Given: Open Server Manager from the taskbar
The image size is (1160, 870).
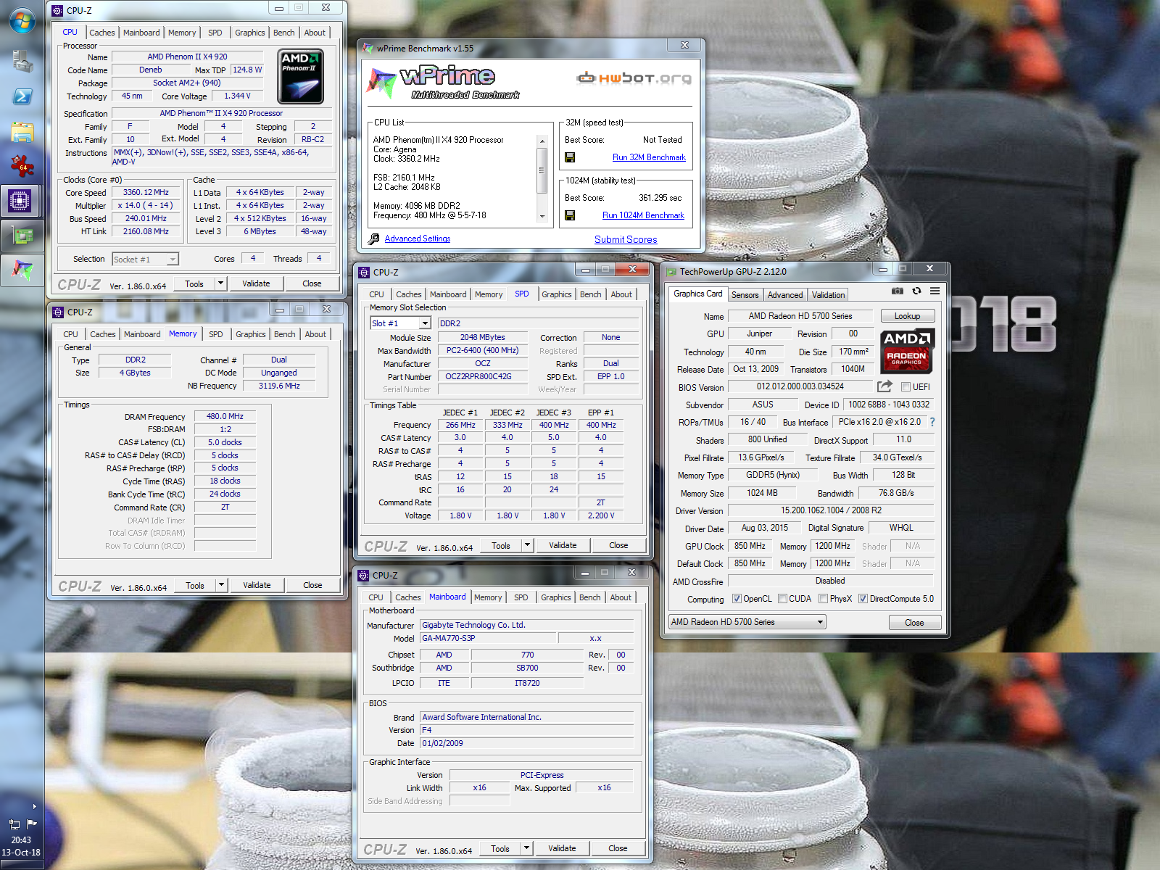Looking at the screenshot, I should [22, 62].
